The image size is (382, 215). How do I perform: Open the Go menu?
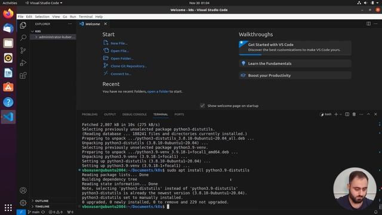pyautogui.click(x=65, y=17)
